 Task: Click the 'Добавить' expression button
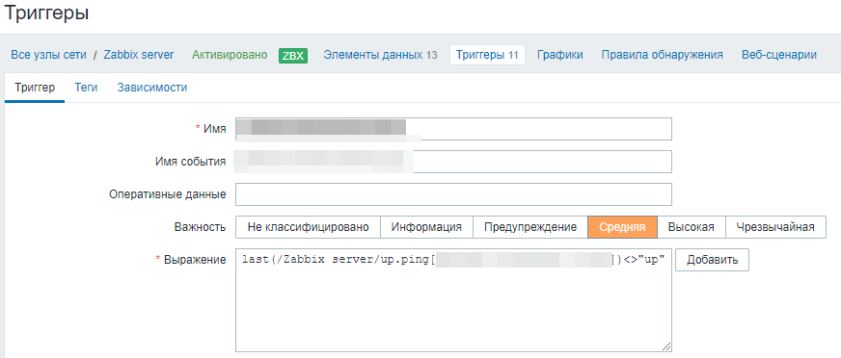(713, 260)
